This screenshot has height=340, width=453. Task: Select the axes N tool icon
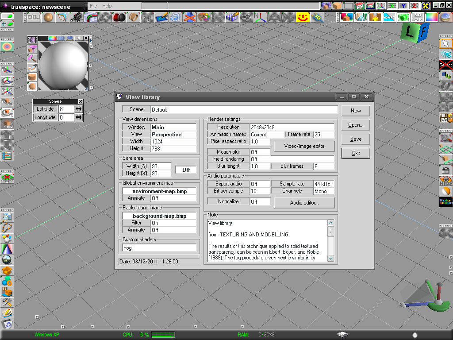260,17
